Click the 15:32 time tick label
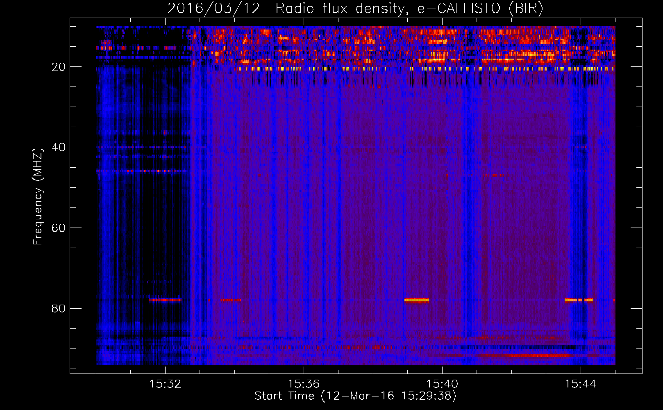The image size is (663, 410). coord(165,384)
